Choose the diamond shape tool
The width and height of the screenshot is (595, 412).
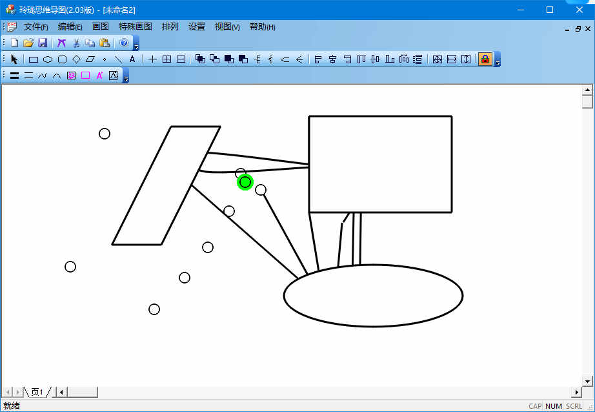point(76,59)
